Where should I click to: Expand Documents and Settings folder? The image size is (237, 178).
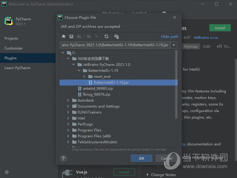tap(68, 106)
